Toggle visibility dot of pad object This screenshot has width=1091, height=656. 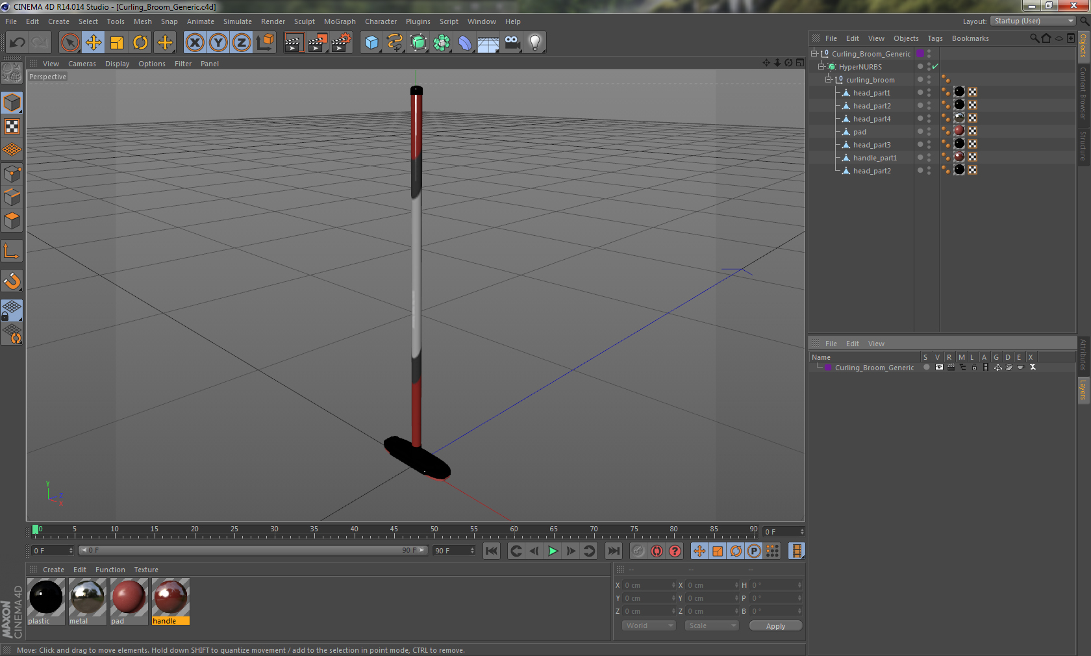(920, 131)
